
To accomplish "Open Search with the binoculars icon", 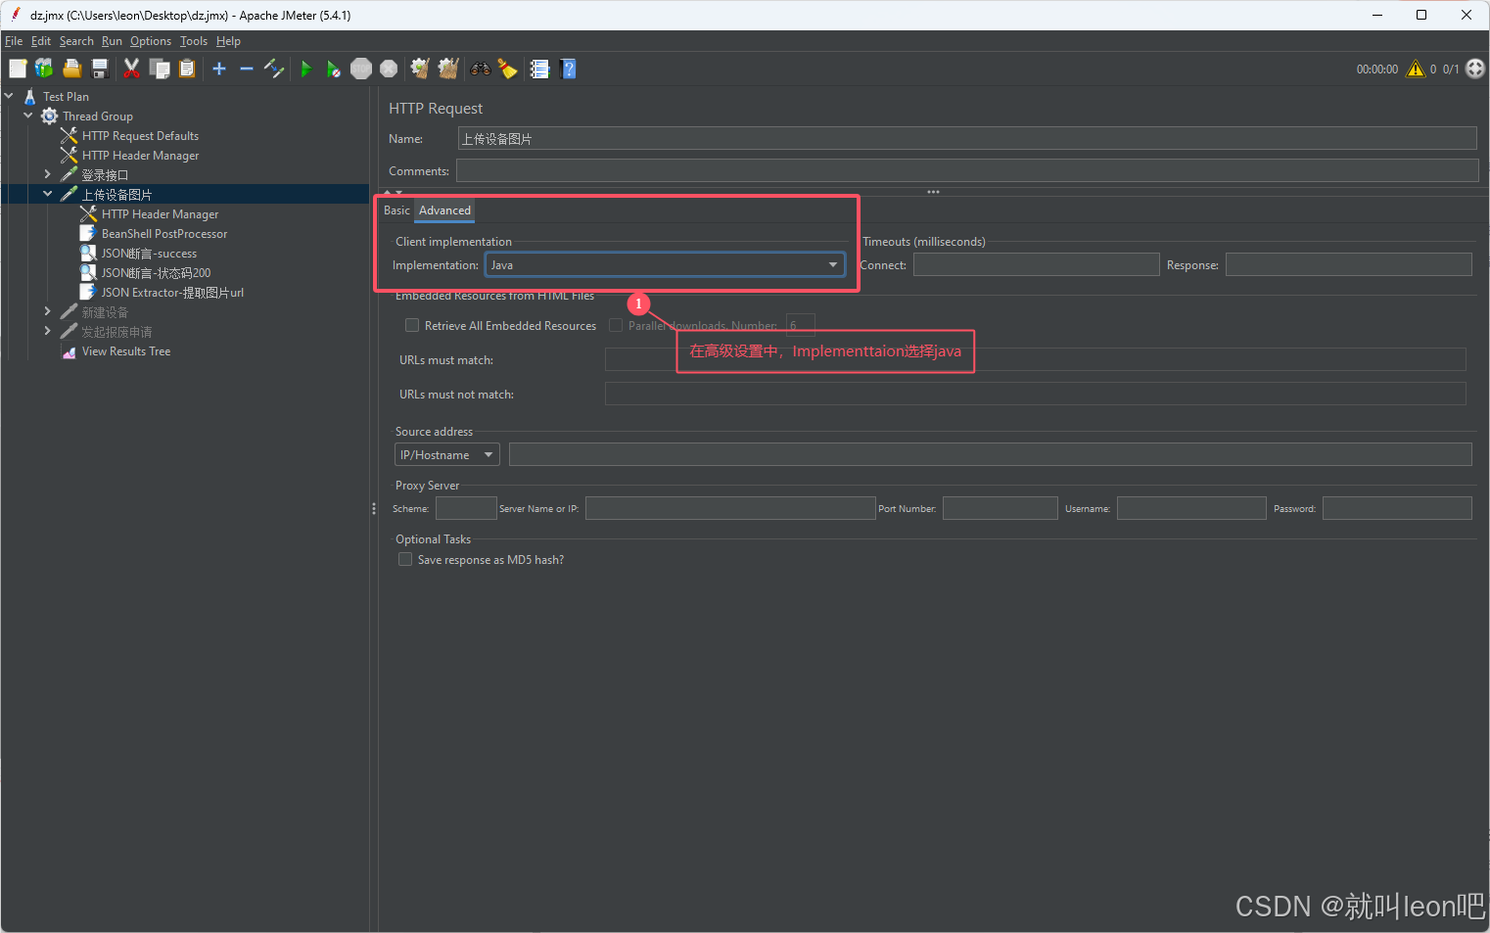I will point(481,69).
